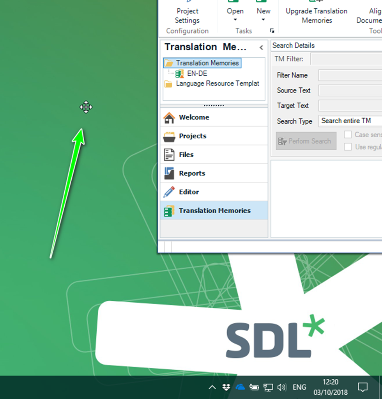Select the Files view document icon
The image size is (382, 399).
tap(169, 155)
